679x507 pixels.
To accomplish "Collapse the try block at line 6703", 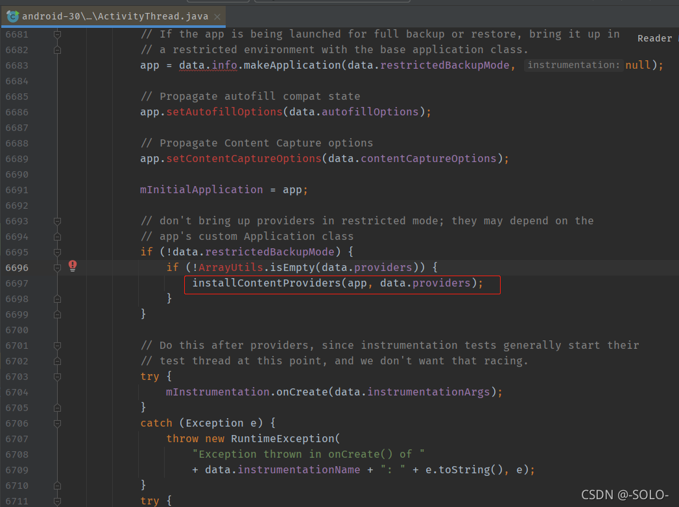I will pyautogui.click(x=57, y=377).
